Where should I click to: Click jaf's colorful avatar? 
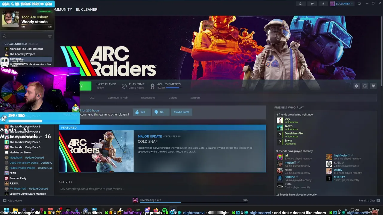tap(280, 157)
